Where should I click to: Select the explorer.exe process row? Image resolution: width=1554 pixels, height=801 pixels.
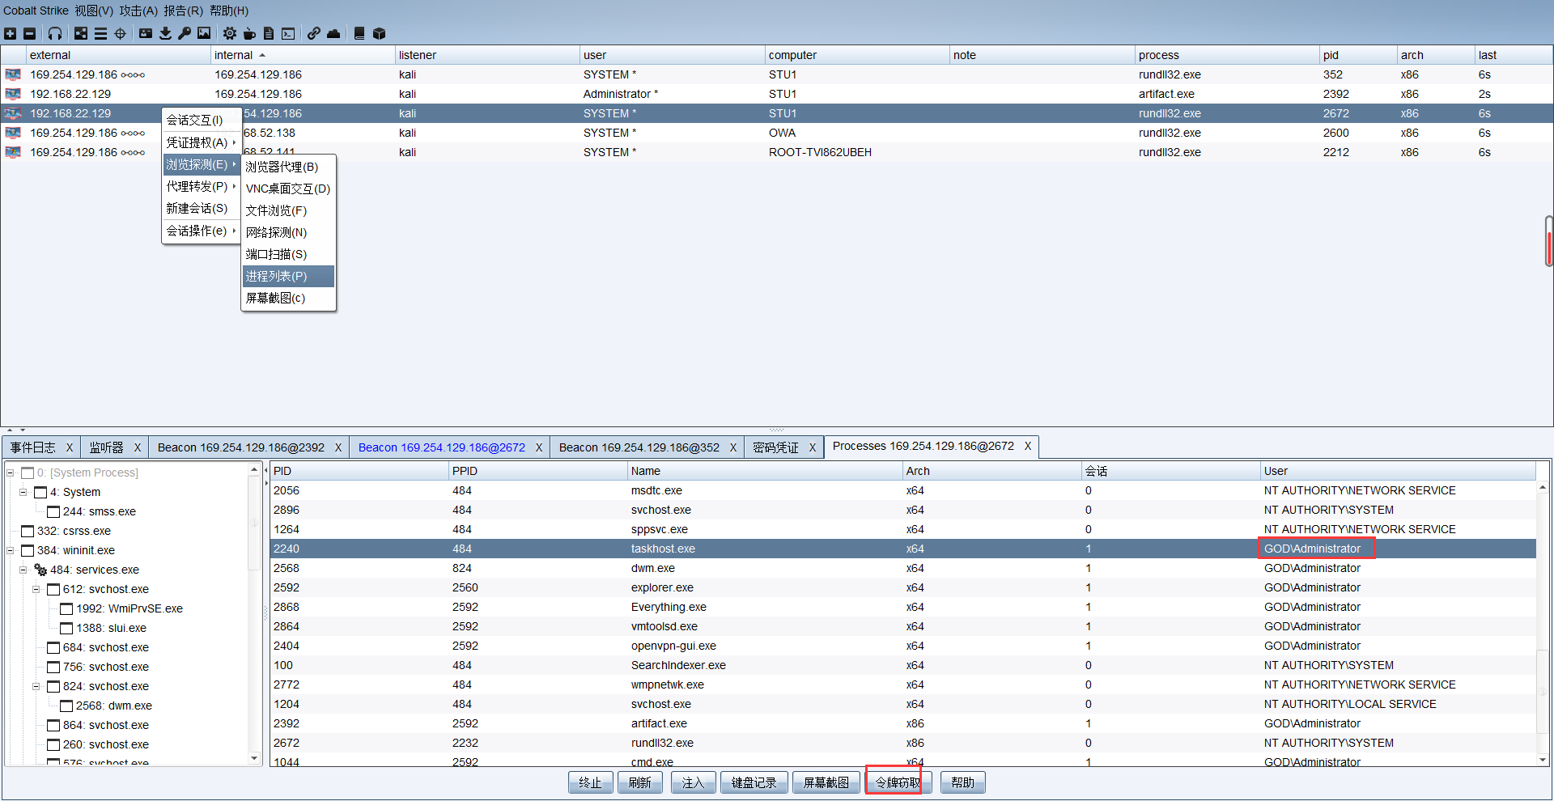pos(903,587)
